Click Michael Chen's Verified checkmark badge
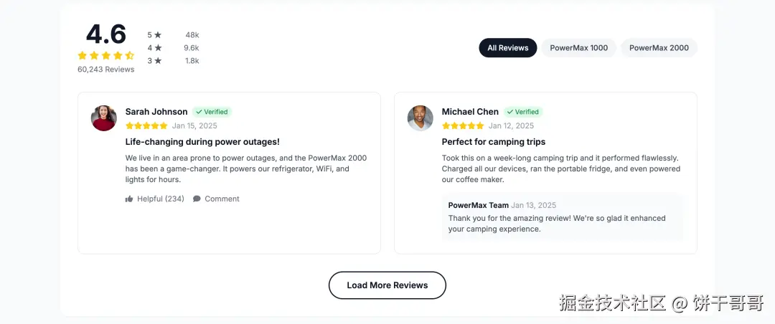 point(523,112)
